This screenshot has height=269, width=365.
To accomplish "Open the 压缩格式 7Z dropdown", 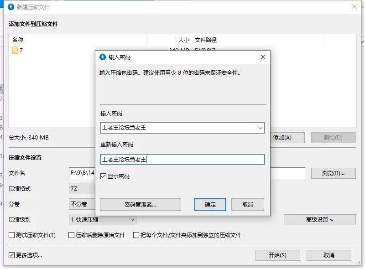I will click(82, 188).
